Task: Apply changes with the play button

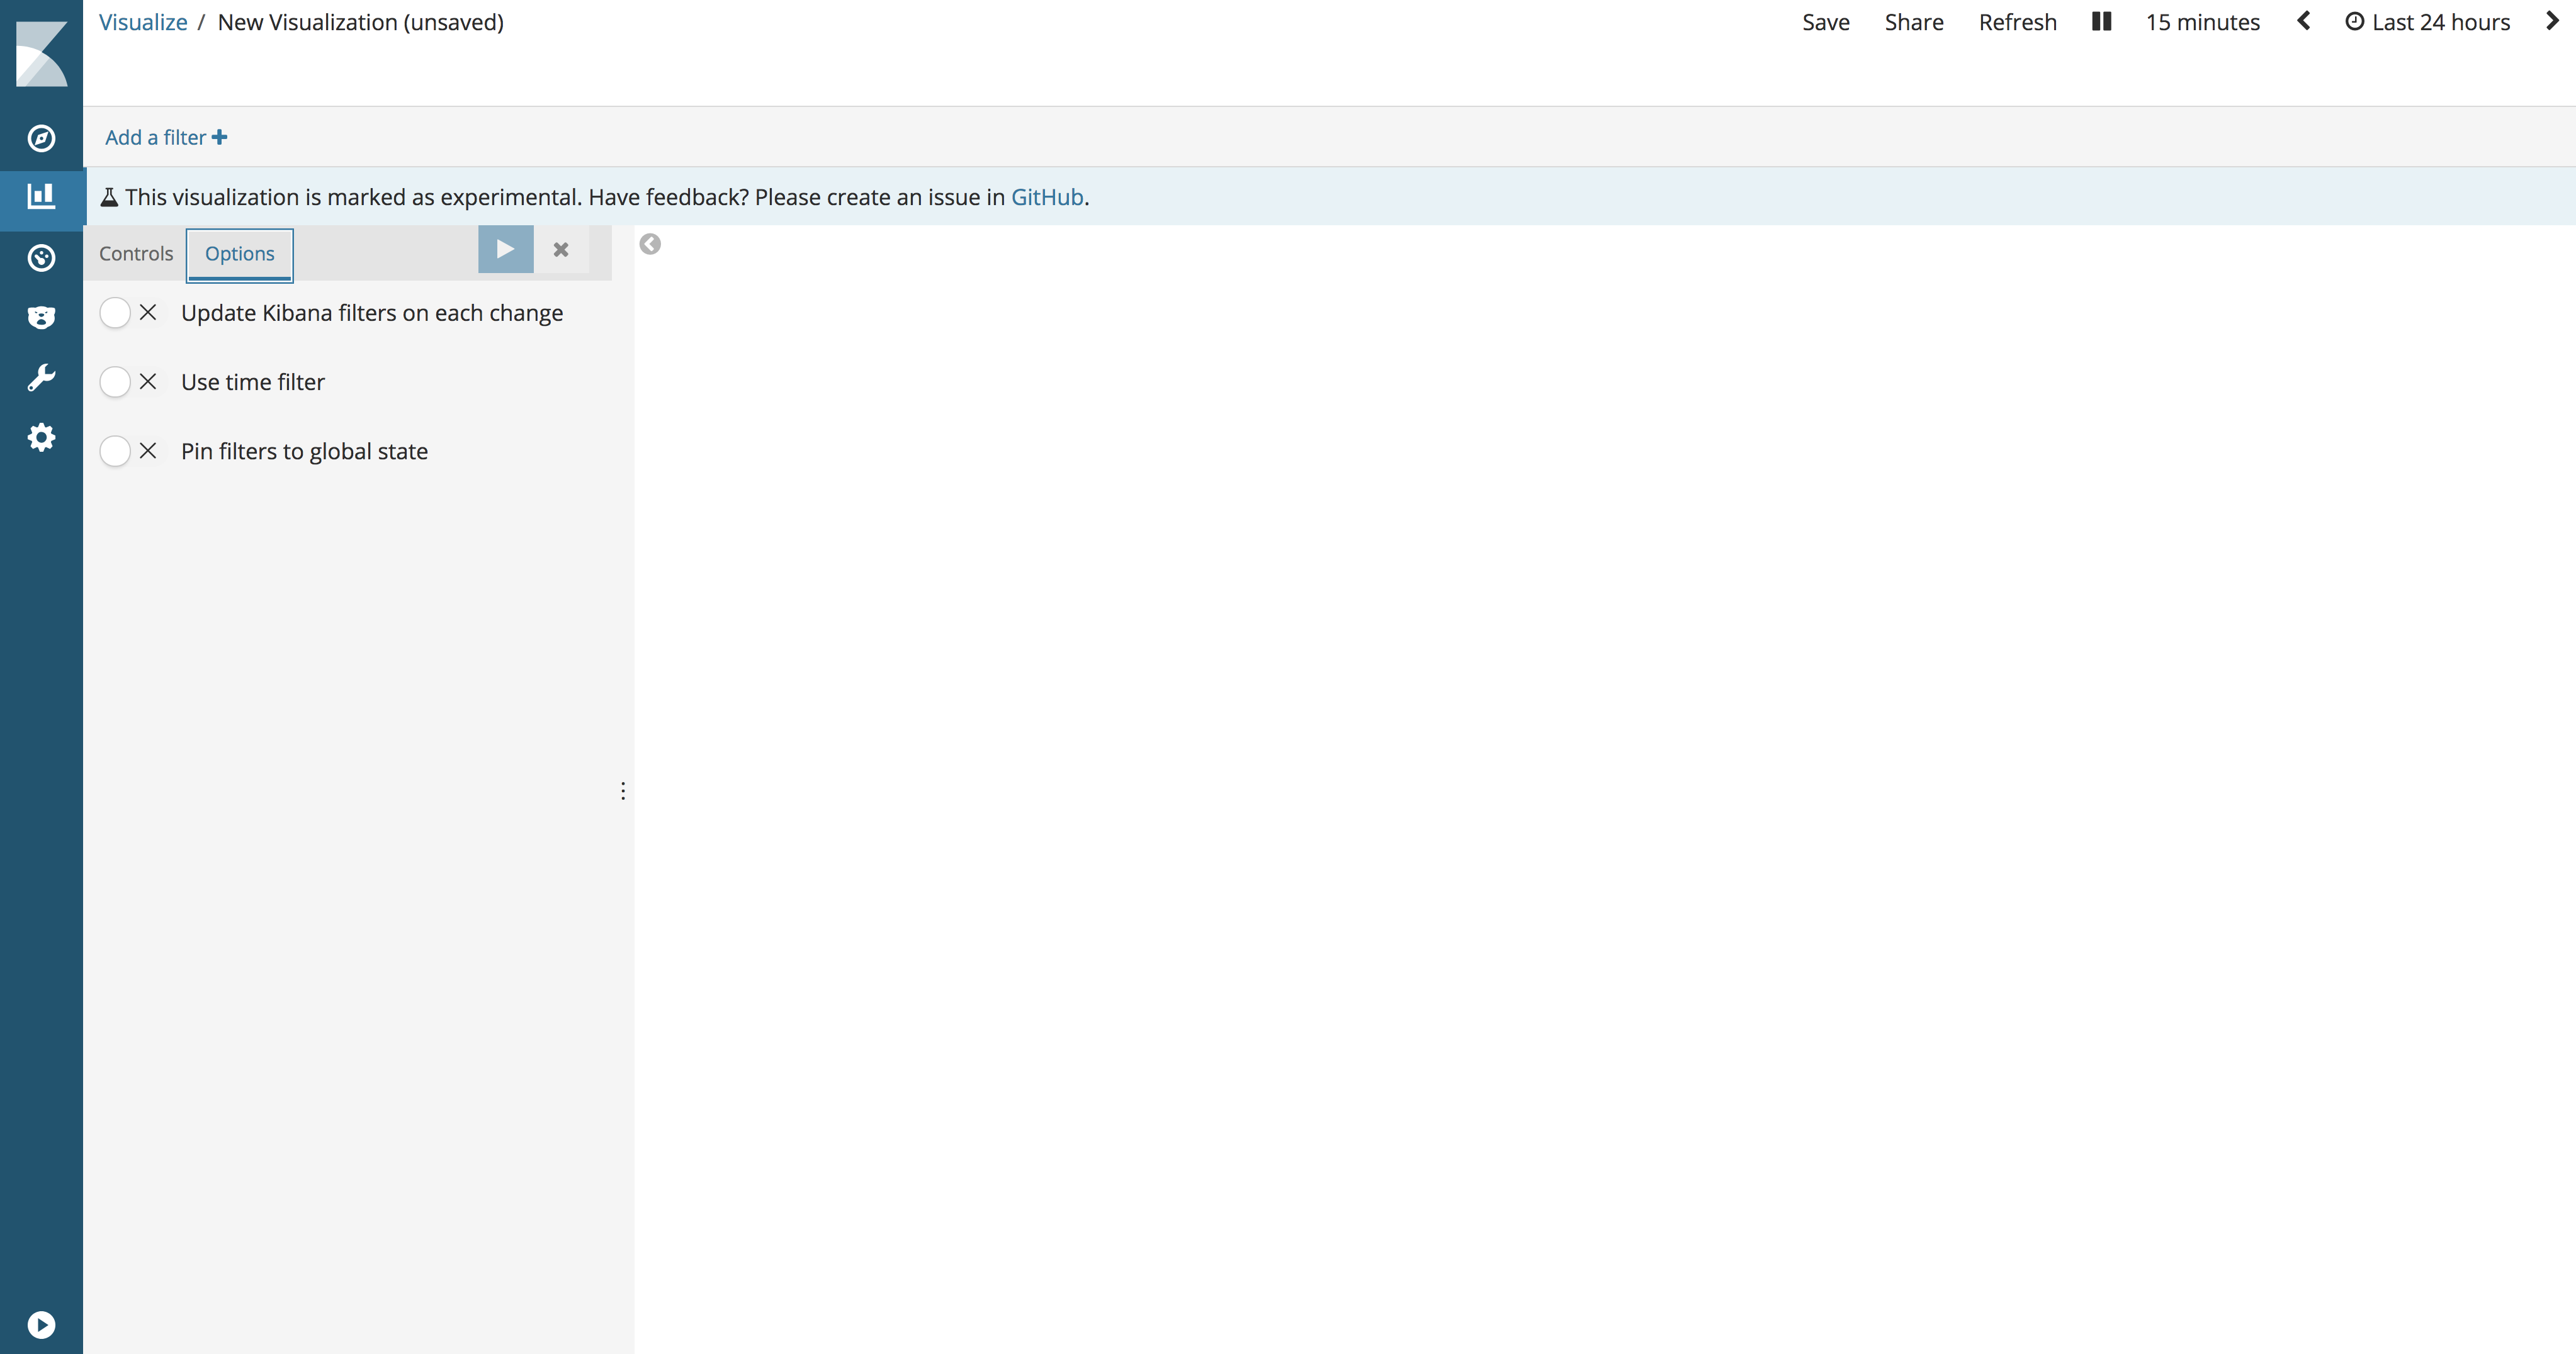Action: [505, 250]
